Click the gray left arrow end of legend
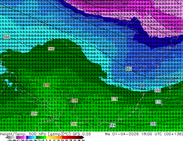Screen dimensions: 183x141 coord(7,138)
